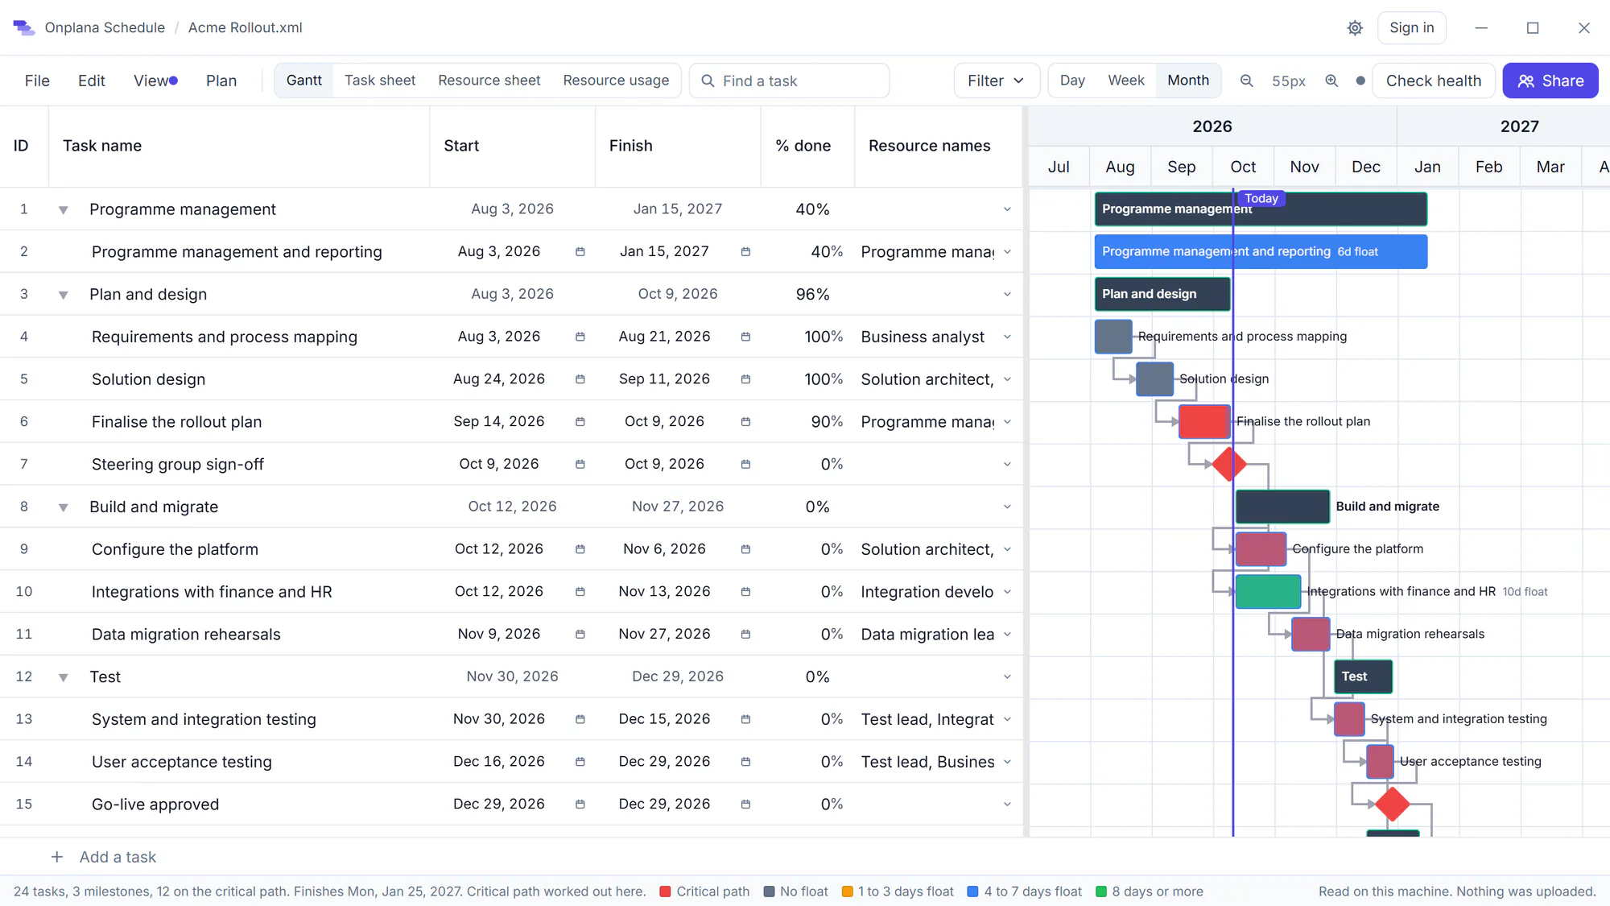Click the Check health button

(1434, 81)
